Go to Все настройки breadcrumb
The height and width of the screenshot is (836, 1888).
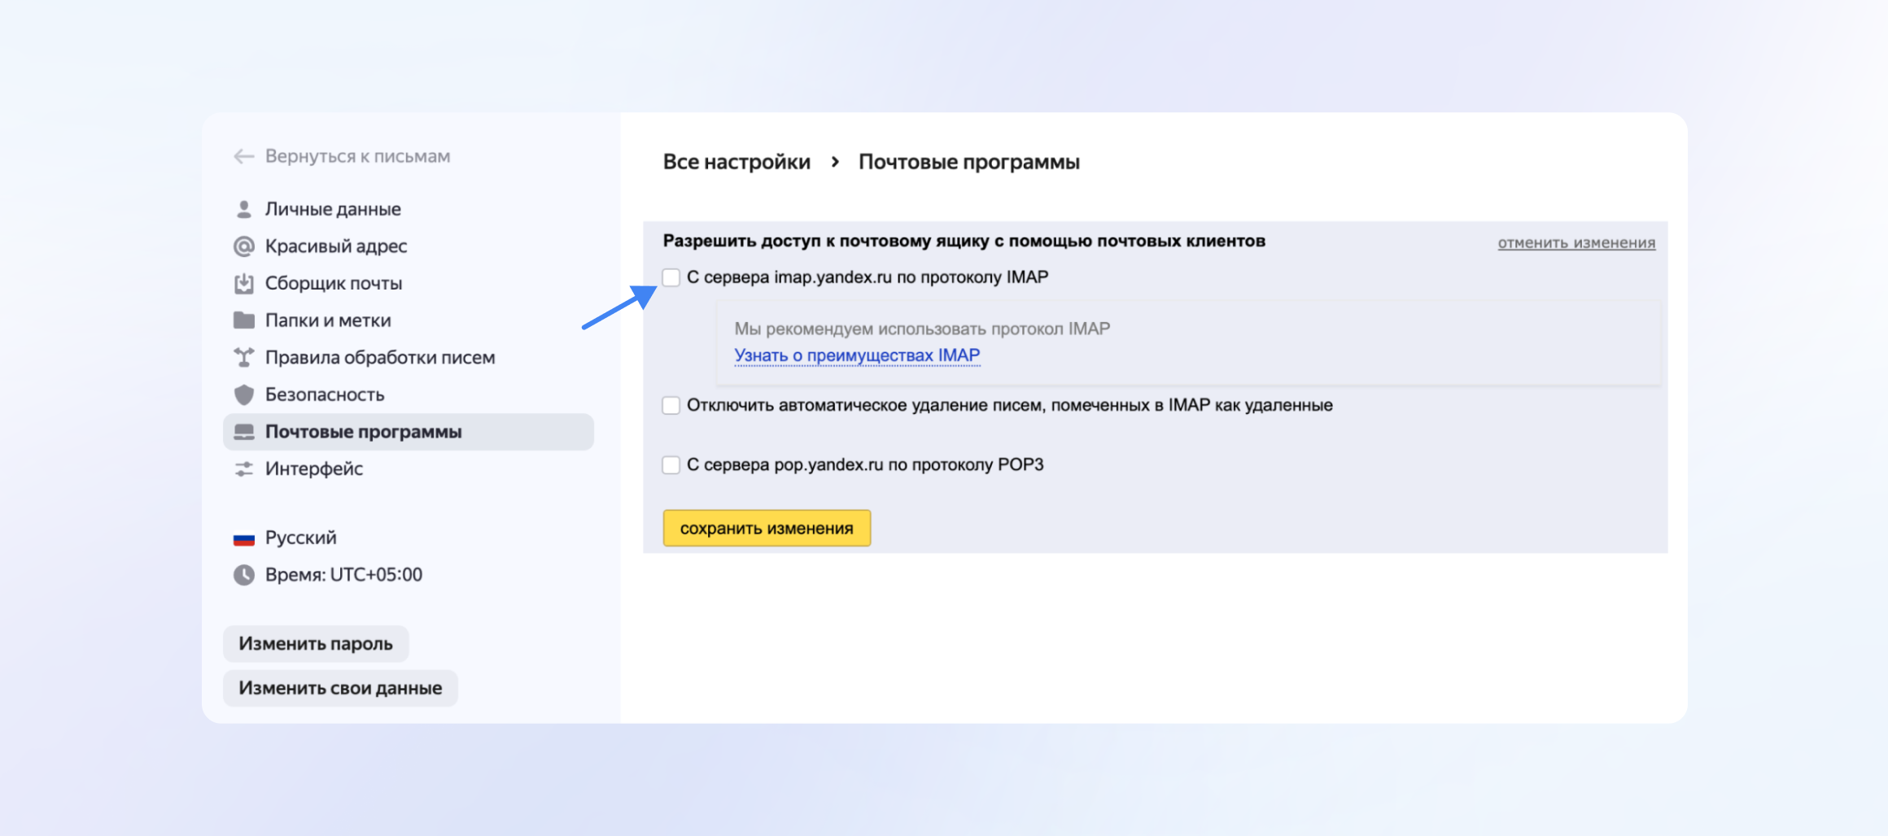736,162
